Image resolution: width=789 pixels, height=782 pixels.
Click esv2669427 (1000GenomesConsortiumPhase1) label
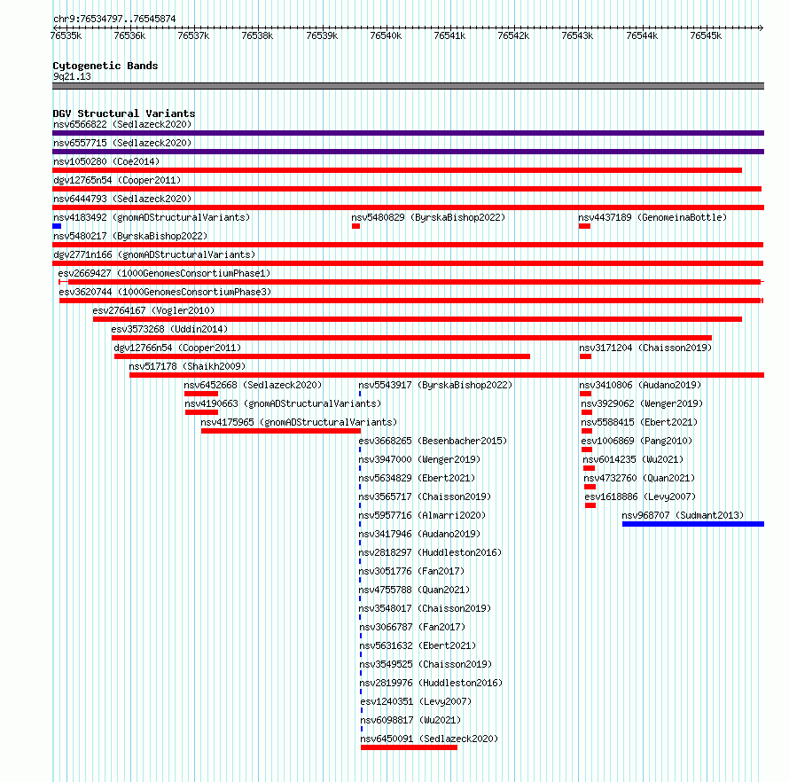click(x=164, y=273)
